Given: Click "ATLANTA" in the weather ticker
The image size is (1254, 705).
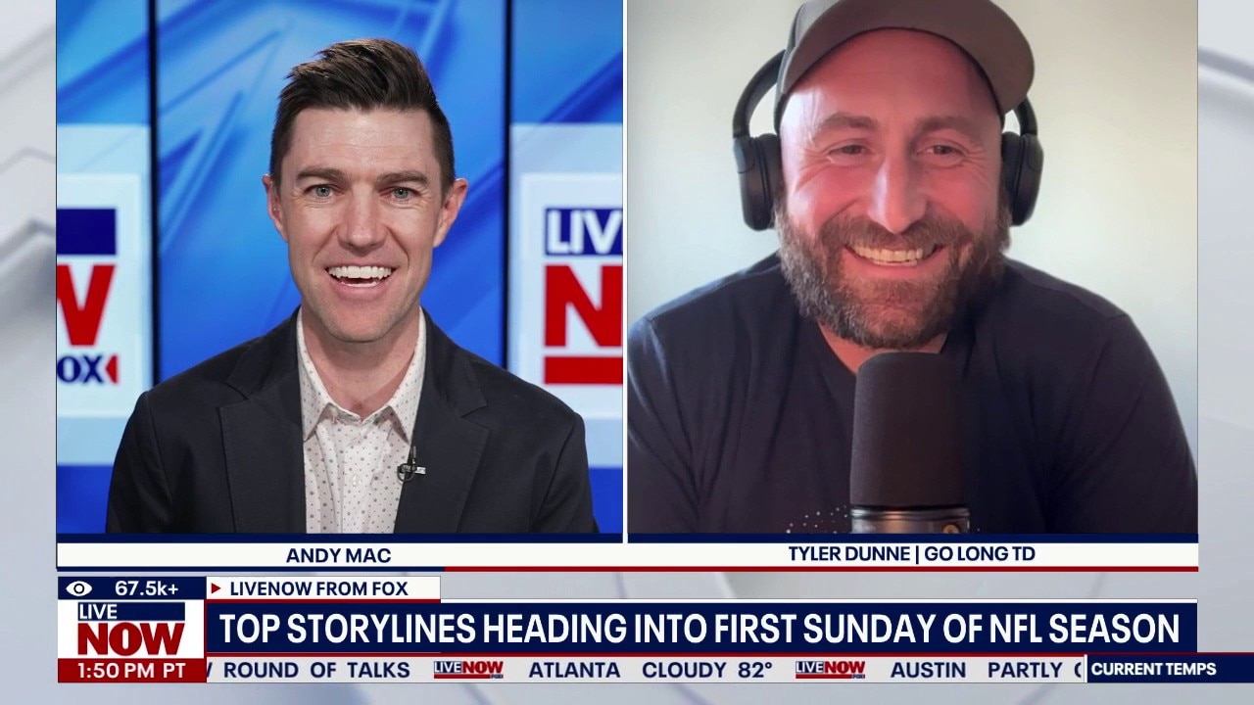Looking at the screenshot, I should point(574,670).
